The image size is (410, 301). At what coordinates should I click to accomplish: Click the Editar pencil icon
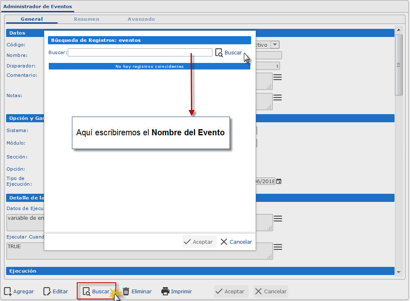click(47, 291)
